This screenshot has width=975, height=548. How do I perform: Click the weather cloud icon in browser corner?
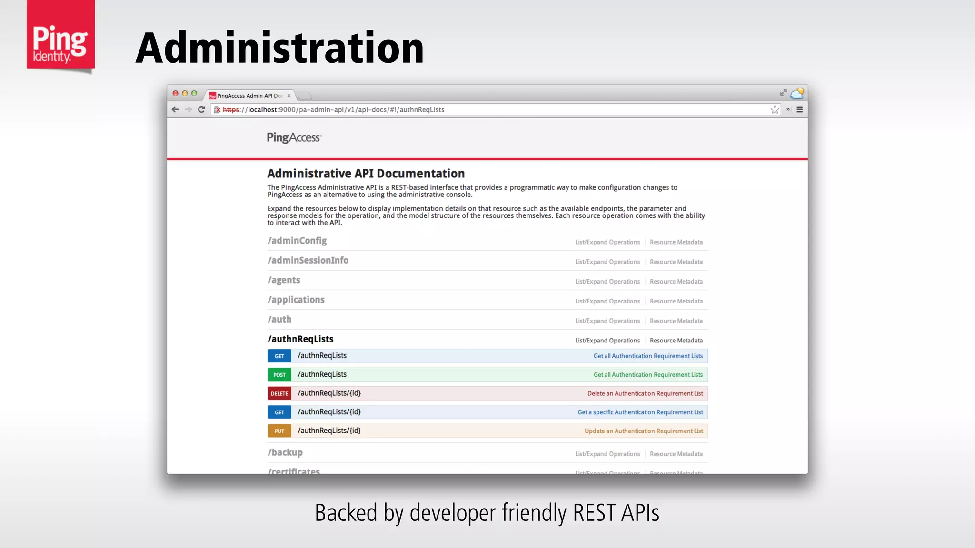(797, 93)
